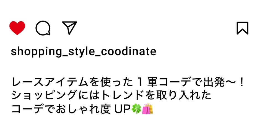Screen dimensions: 260x127
Task: Save post with the bookmark icon
Action: 242,28
